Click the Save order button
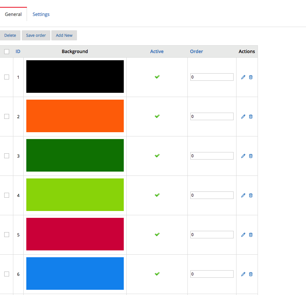Screen dimensions: 306x295 click(36, 35)
